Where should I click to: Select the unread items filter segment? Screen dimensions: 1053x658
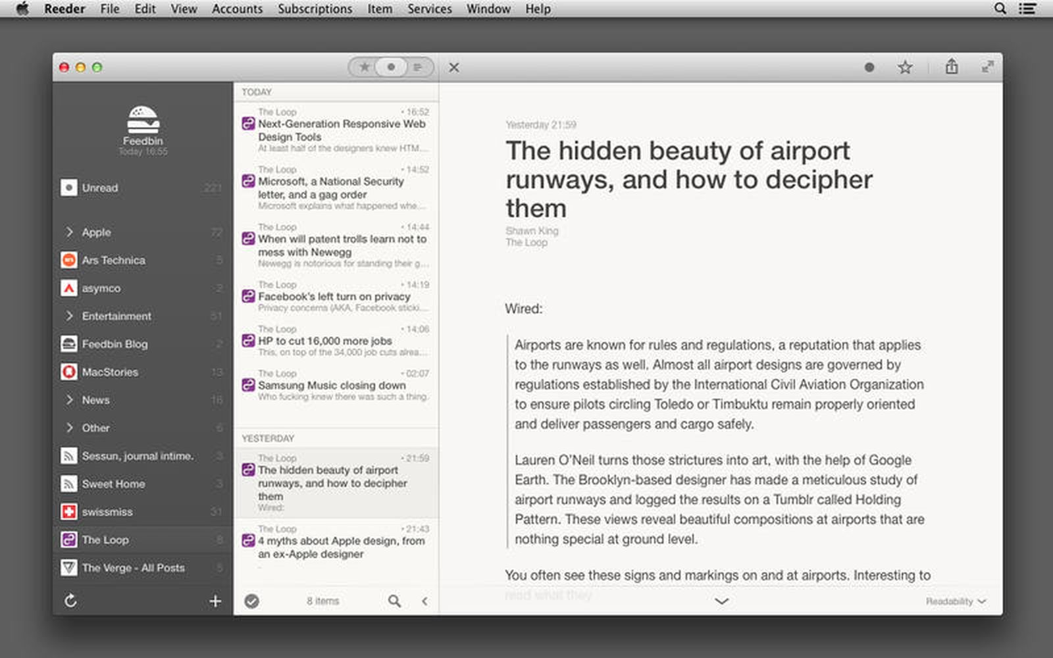tap(391, 66)
